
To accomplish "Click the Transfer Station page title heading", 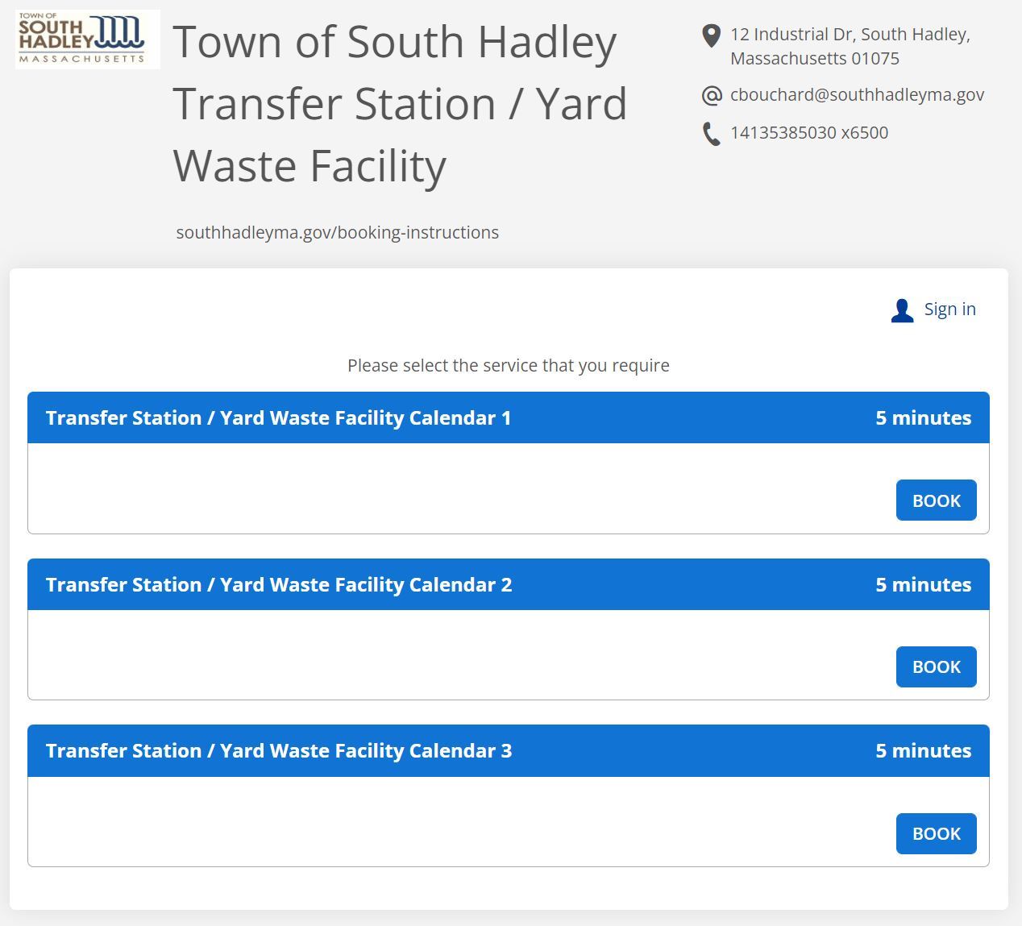I will click(x=400, y=103).
